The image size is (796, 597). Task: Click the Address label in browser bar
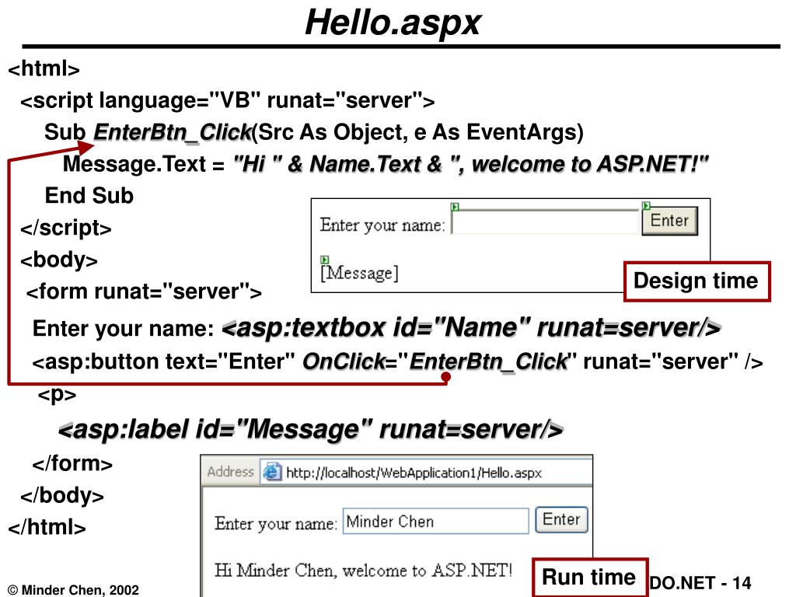tap(230, 472)
